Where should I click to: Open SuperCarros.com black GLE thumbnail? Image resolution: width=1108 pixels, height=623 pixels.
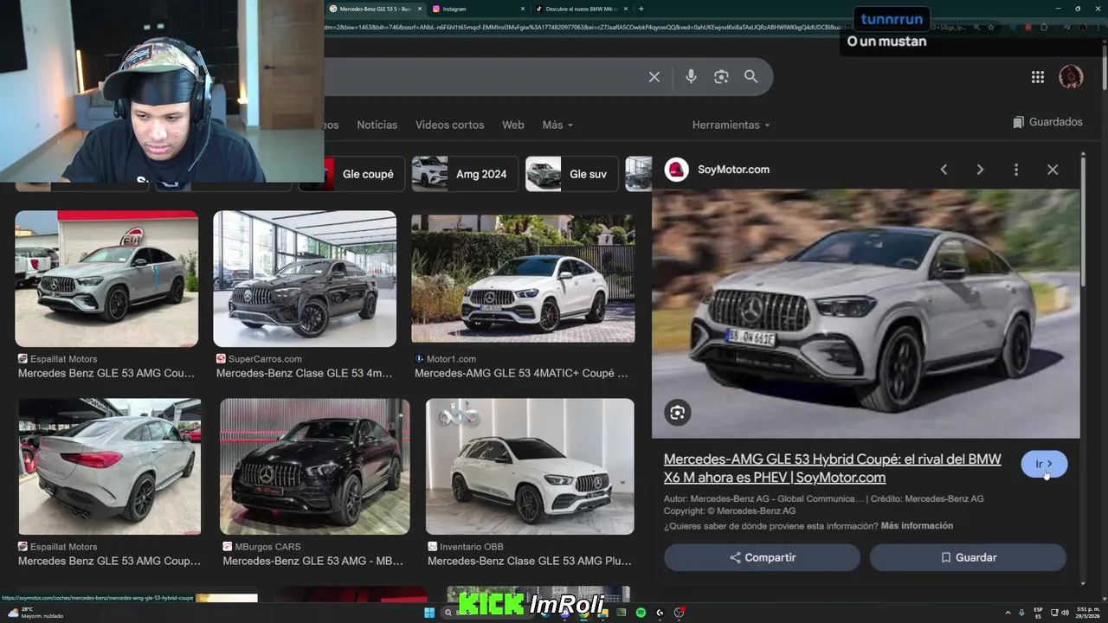click(305, 279)
